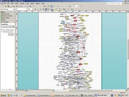Run the Spelling check icon
Image resolution: width=129 pixels, height=97 pixels.
[x=22, y=6]
